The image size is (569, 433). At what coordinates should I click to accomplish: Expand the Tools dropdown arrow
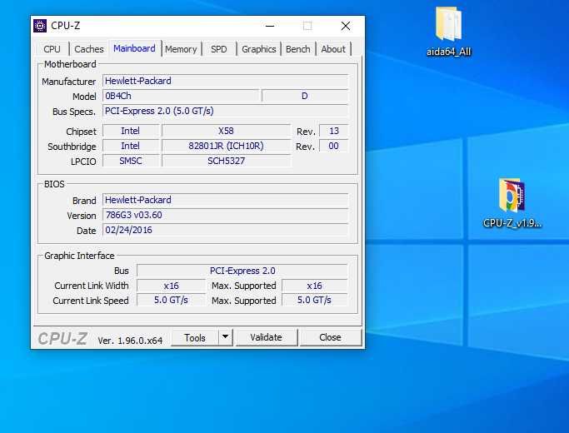pos(225,337)
